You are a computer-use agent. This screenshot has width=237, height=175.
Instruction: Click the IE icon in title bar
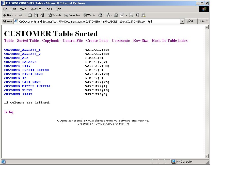point(3,3)
